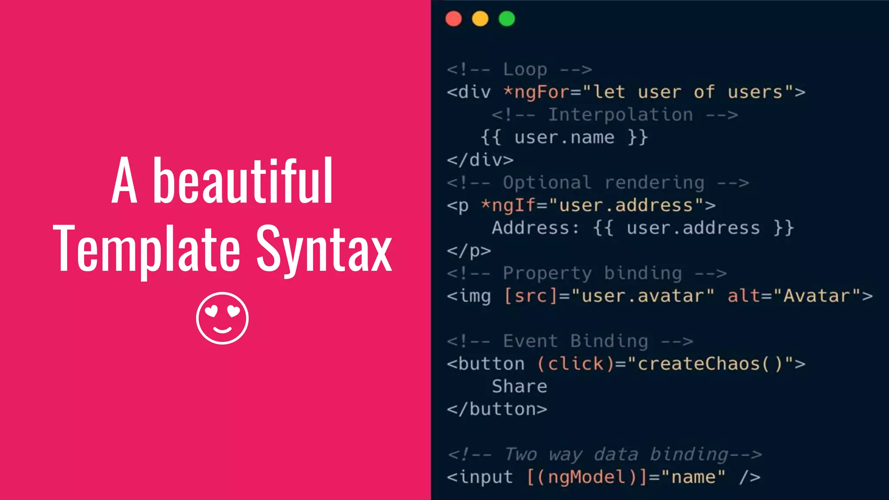889x500 pixels.
Task: Click the 'Share' text line
Action: pyautogui.click(x=519, y=386)
